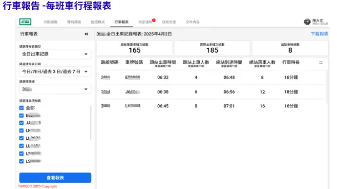Click the 12 alighting passengers cell
The height and width of the screenshot is (189, 337).
tap(262, 92)
